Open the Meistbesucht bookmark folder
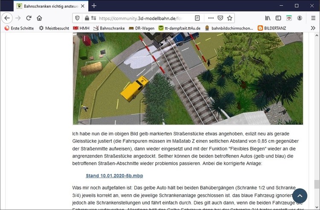The width and height of the screenshot is (320, 210). click(x=54, y=28)
